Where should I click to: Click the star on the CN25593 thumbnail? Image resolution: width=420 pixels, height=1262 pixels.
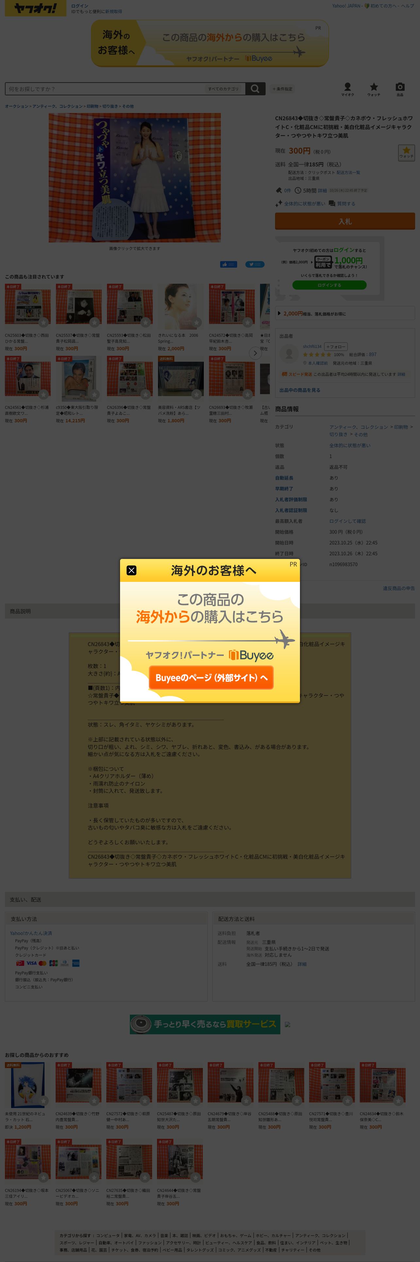coord(146,322)
